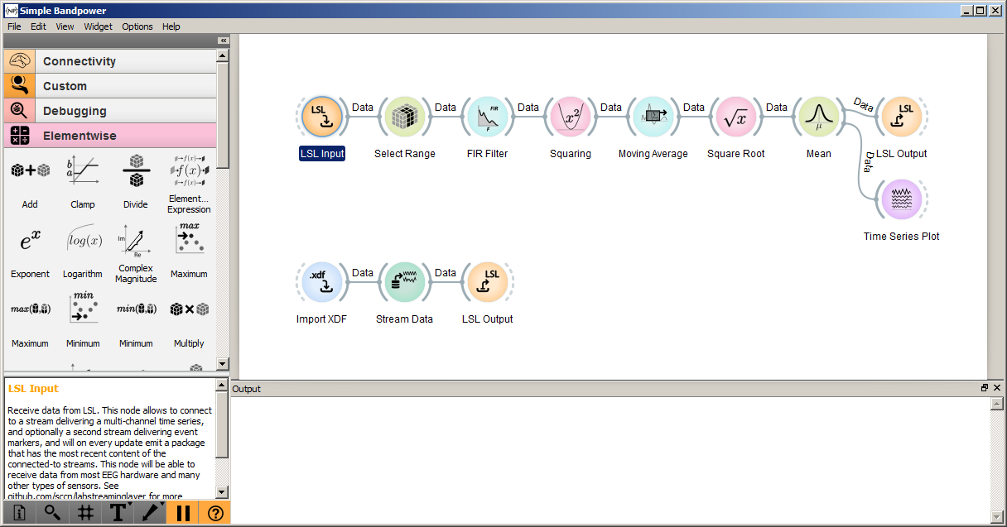Click the help question mark button
1007x527 pixels.
coord(215,513)
